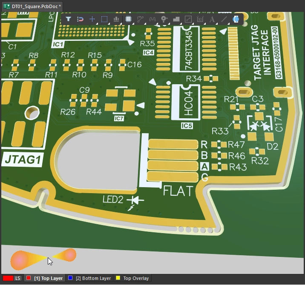Select the C3 capacitor designator
Screen dimensions: 305x285
click(257, 99)
